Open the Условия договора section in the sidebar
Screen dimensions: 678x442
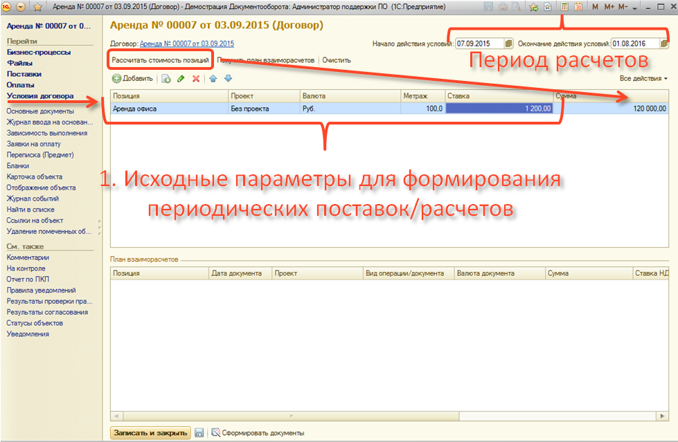39,96
